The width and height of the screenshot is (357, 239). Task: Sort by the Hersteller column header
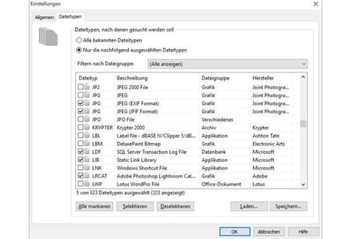263,78
